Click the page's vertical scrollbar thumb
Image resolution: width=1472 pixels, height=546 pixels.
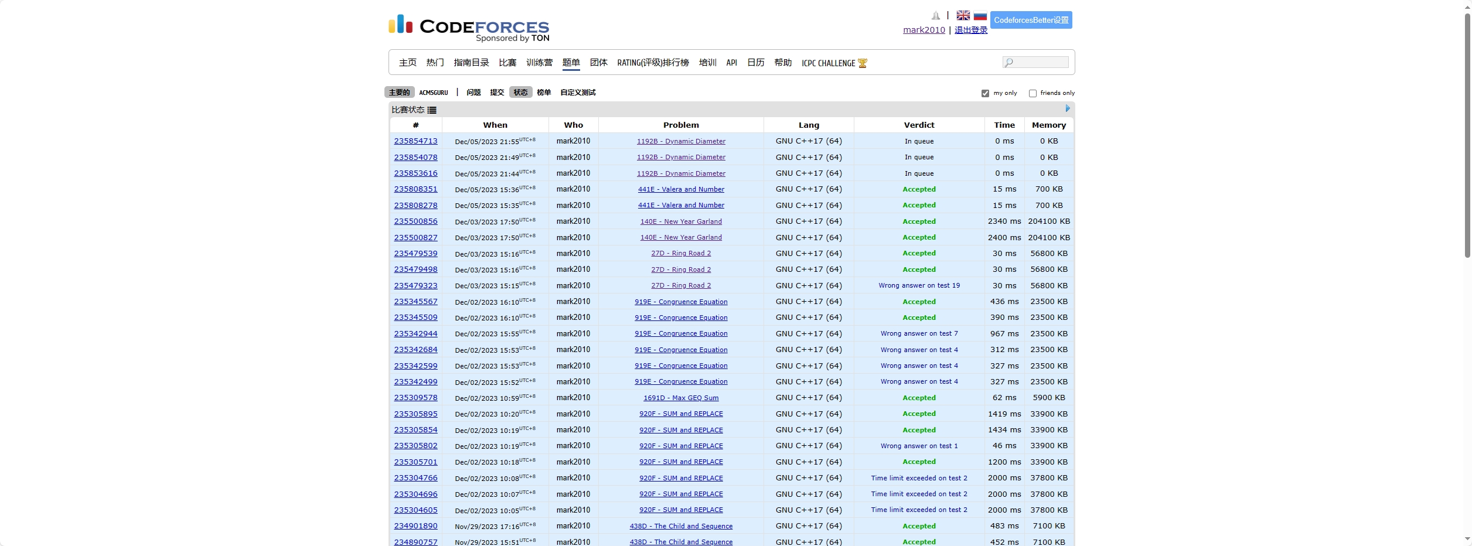1467,135
